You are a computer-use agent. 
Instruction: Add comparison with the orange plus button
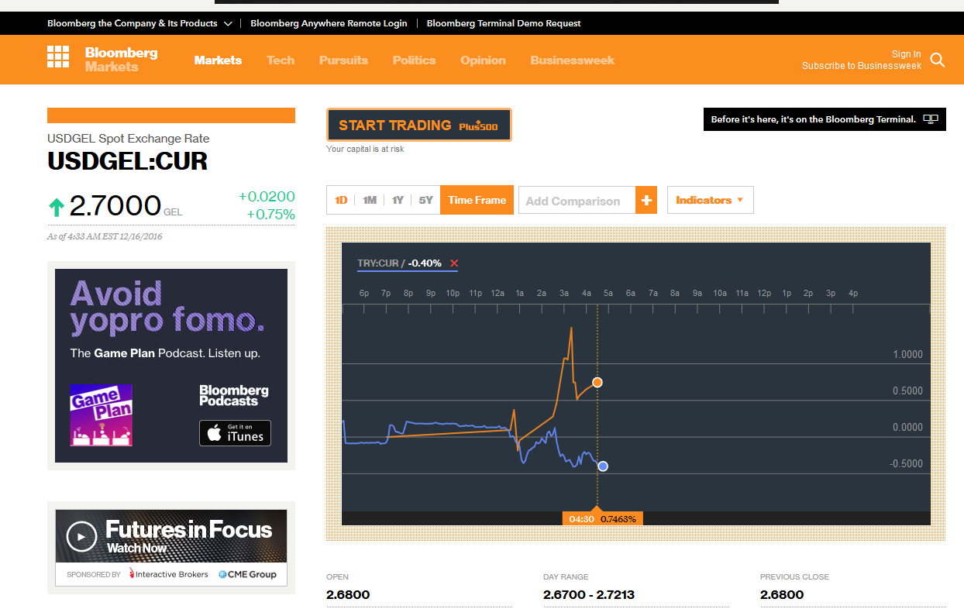[646, 201]
